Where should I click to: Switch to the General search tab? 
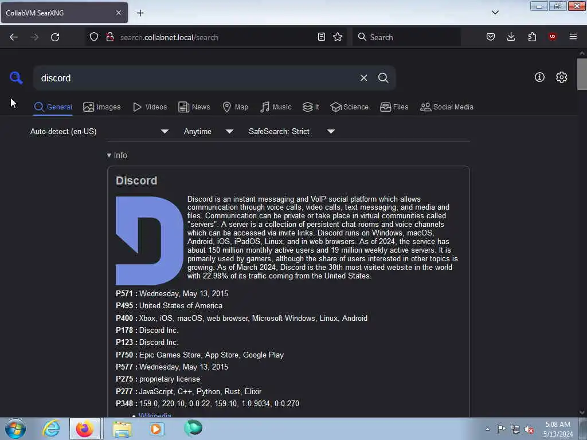click(53, 107)
